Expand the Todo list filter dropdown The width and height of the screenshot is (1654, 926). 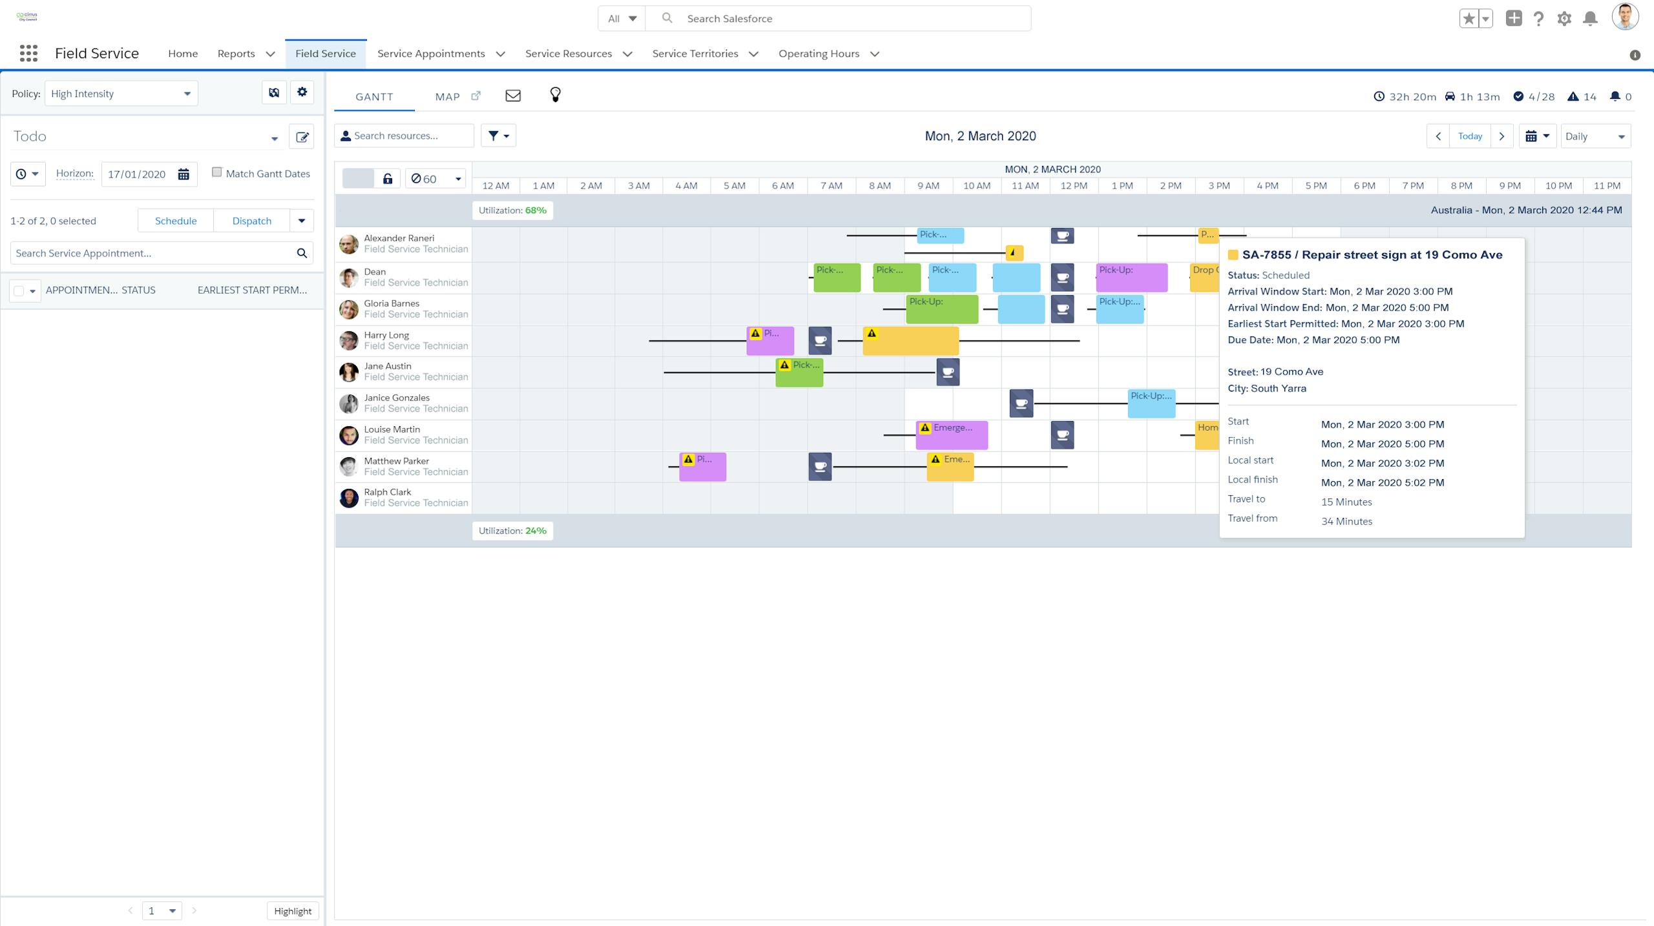point(275,138)
